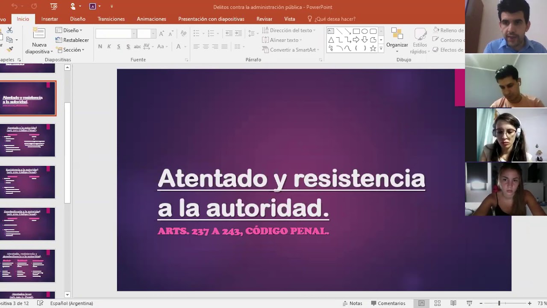Select the Desobediencia a la autoridad thumbnail
The width and height of the screenshot is (547, 308).
point(27,224)
